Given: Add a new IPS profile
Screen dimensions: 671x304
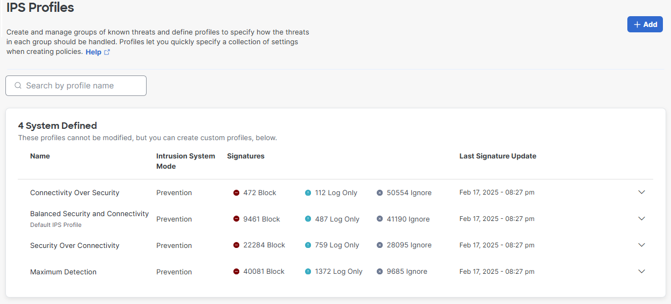Looking at the screenshot, I should tap(645, 24).
